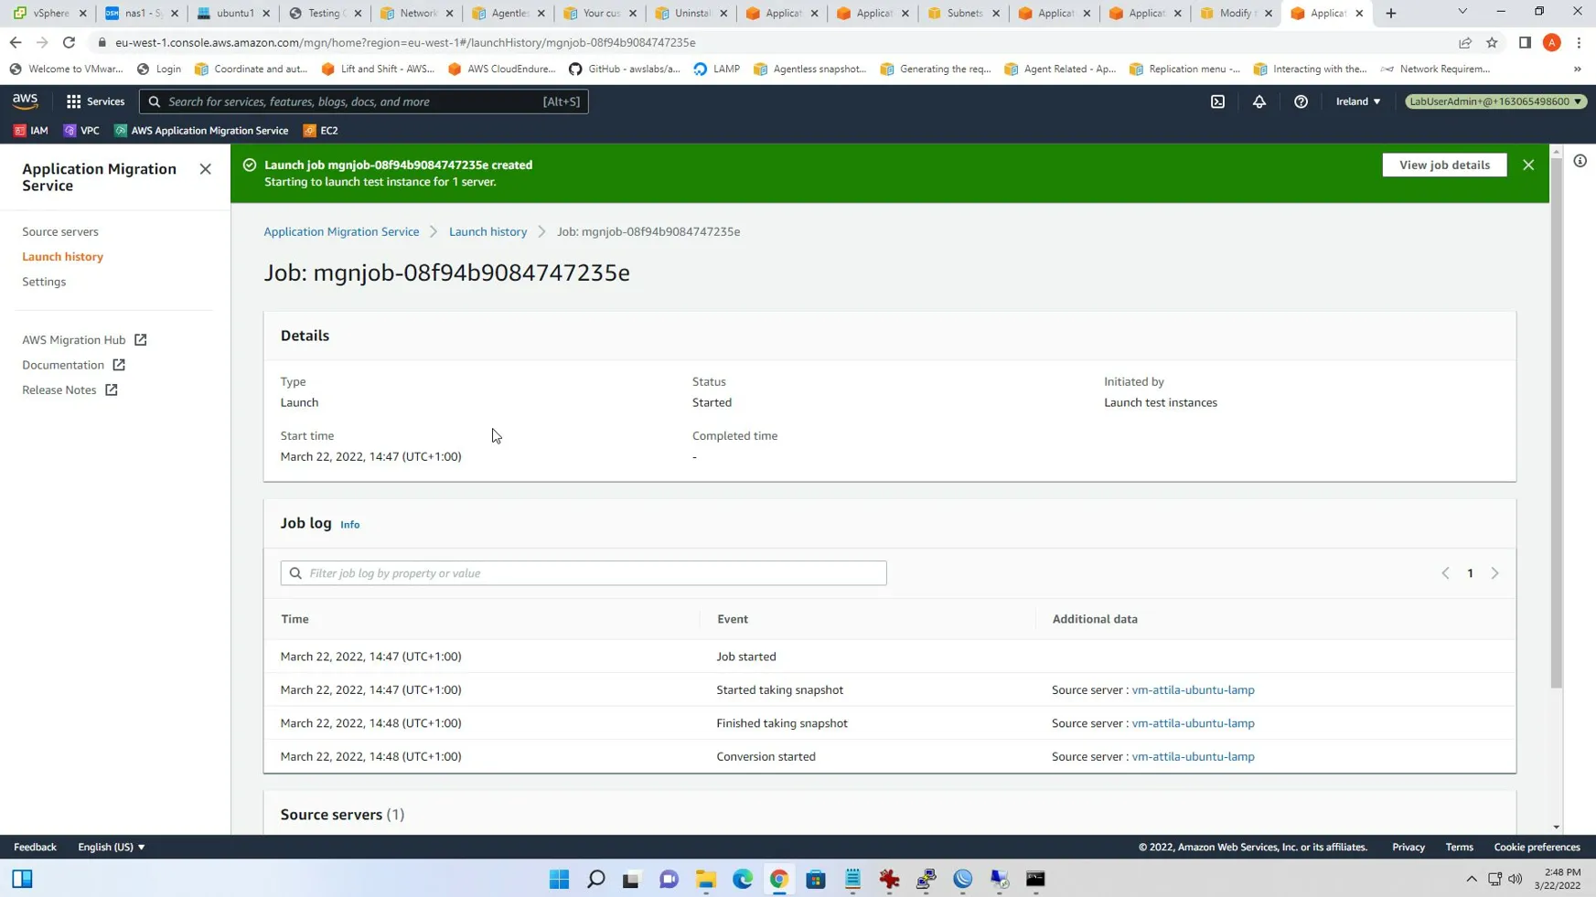The width and height of the screenshot is (1596, 897).
Task: Open the Application Migration Service breadcrumb
Action: 341,231
